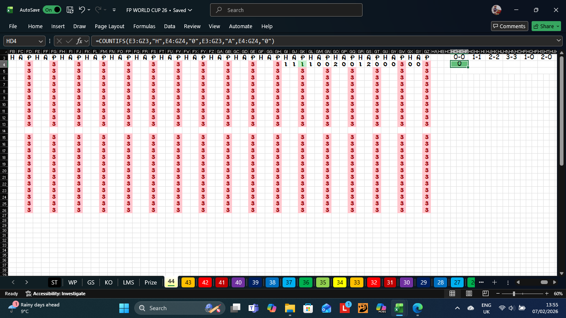The height and width of the screenshot is (318, 566).
Task: Open Microsoft Teams from the taskbar
Action: coord(253,308)
